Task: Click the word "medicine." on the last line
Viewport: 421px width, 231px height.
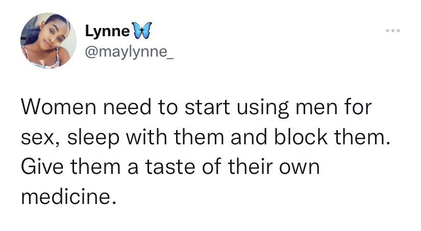Action: (69, 197)
